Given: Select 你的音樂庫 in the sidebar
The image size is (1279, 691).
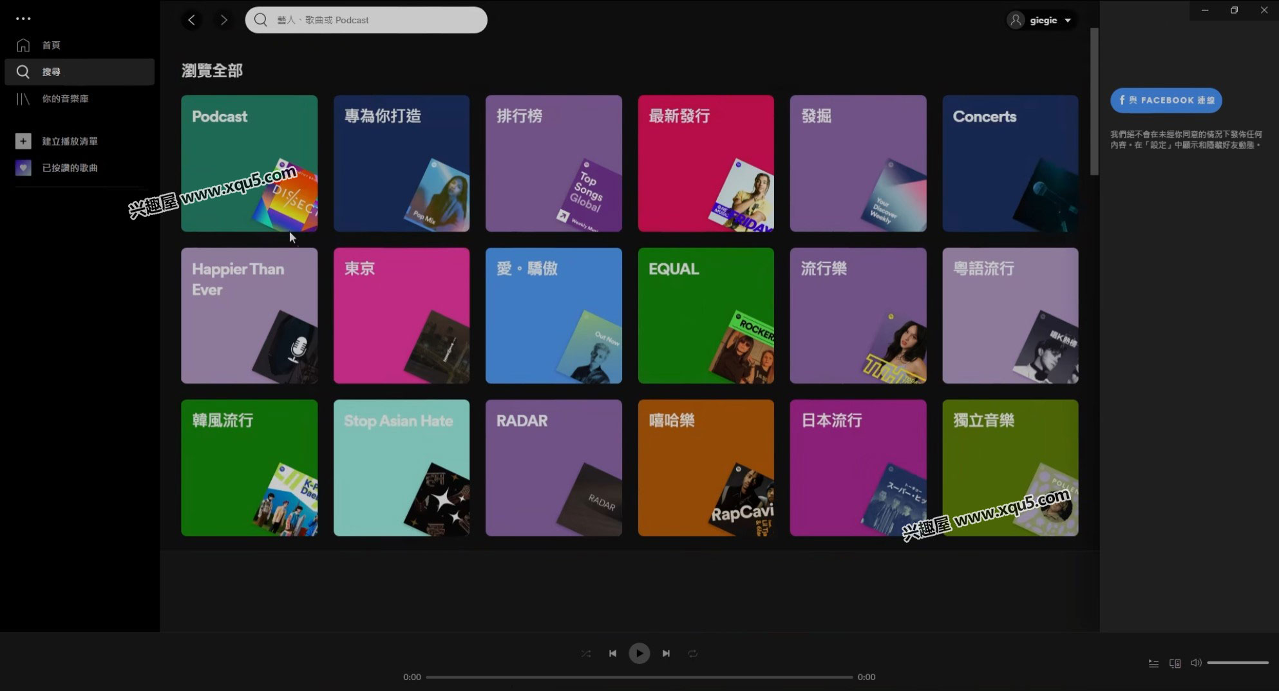Looking at the screenshot, I should (65, 99).
